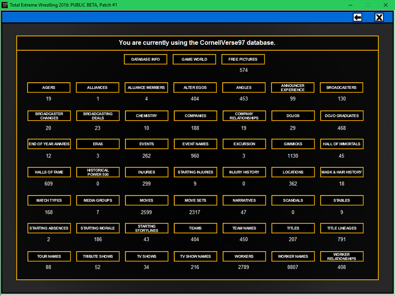Open Team Names editor
The height and width of the screenshot is (296, 395).
tap(244, 228)
